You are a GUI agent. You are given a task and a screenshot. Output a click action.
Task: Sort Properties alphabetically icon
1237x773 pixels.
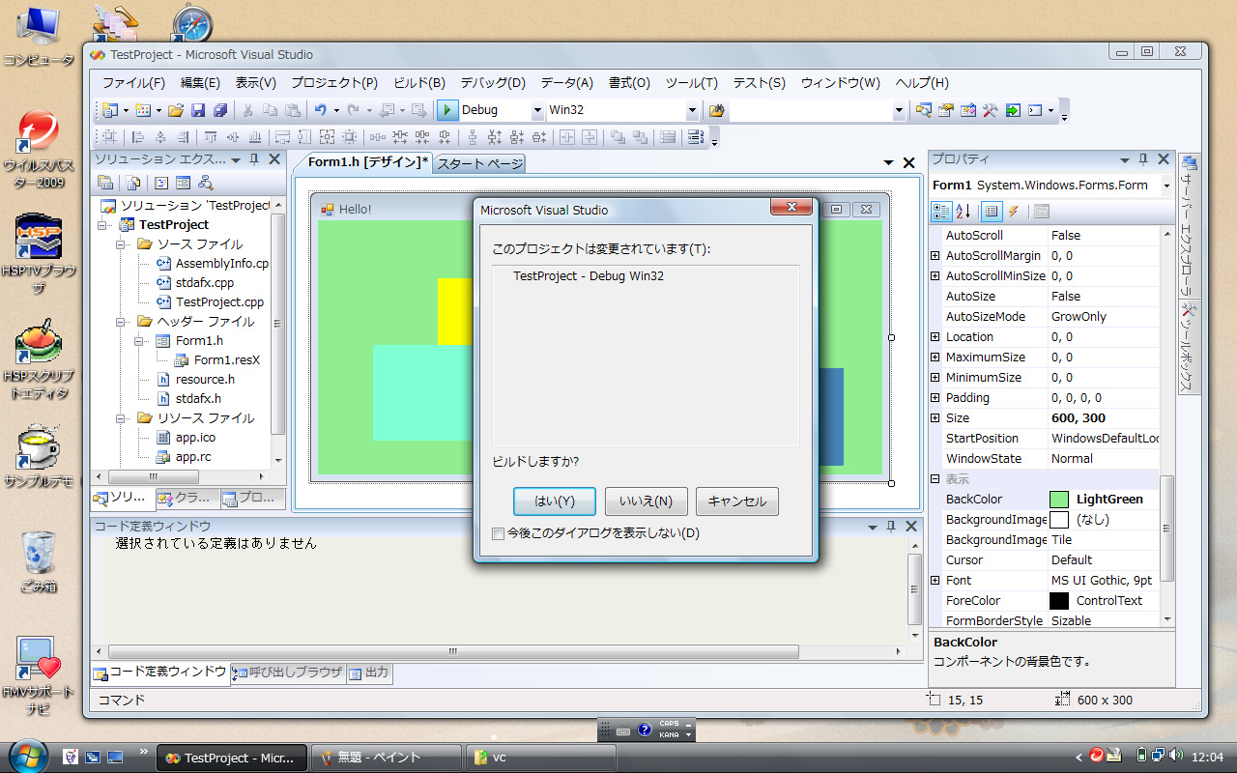[x=963, y=212]
